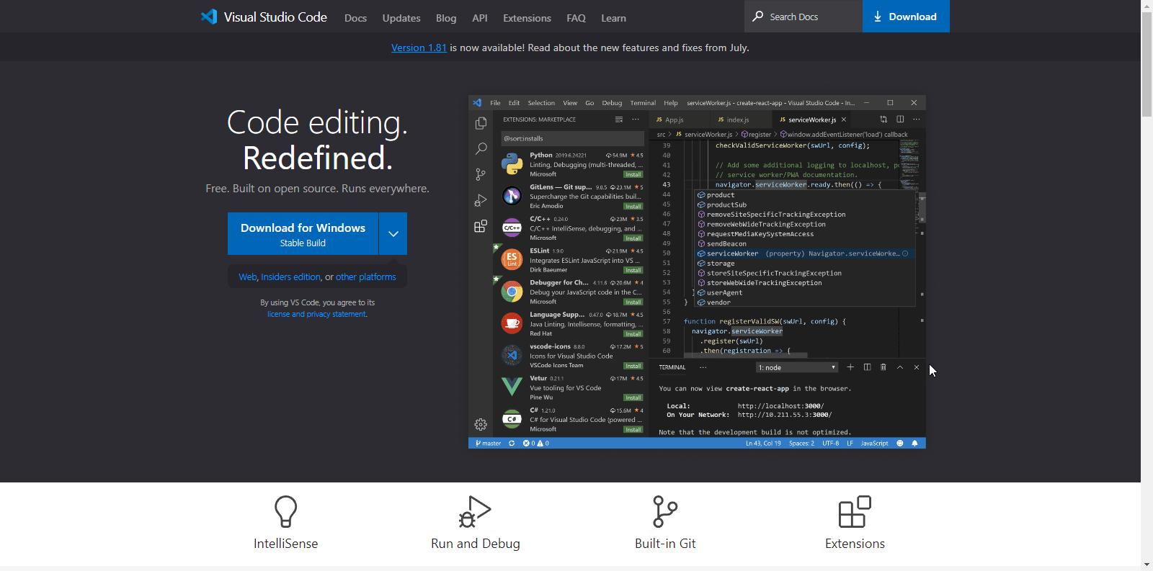The width and height of the screenshot is (1153, 571).
Task: Click the split editor icon in editor title bar
Action: 900,120
